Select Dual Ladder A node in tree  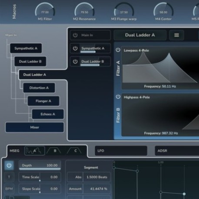tap(35, 75)
